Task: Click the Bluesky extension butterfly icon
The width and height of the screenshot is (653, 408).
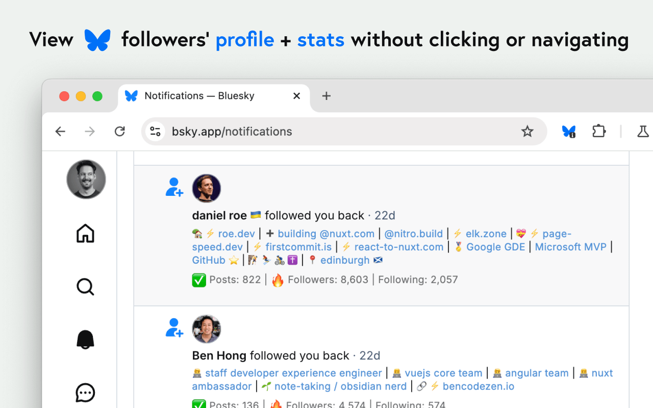Action: 568,132
